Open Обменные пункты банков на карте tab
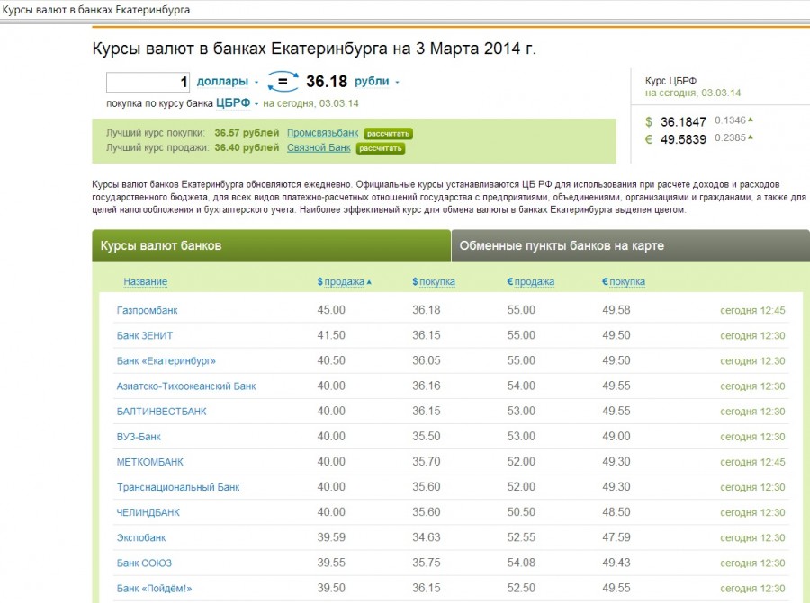 tap(630, 245)
